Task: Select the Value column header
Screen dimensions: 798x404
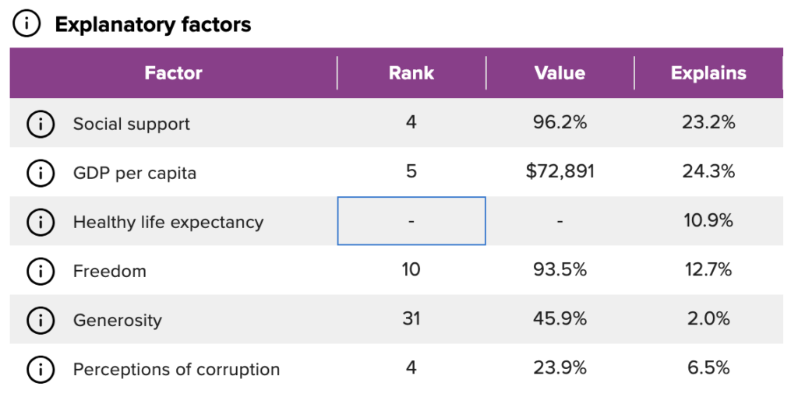Action: click(x=560, y=72)
